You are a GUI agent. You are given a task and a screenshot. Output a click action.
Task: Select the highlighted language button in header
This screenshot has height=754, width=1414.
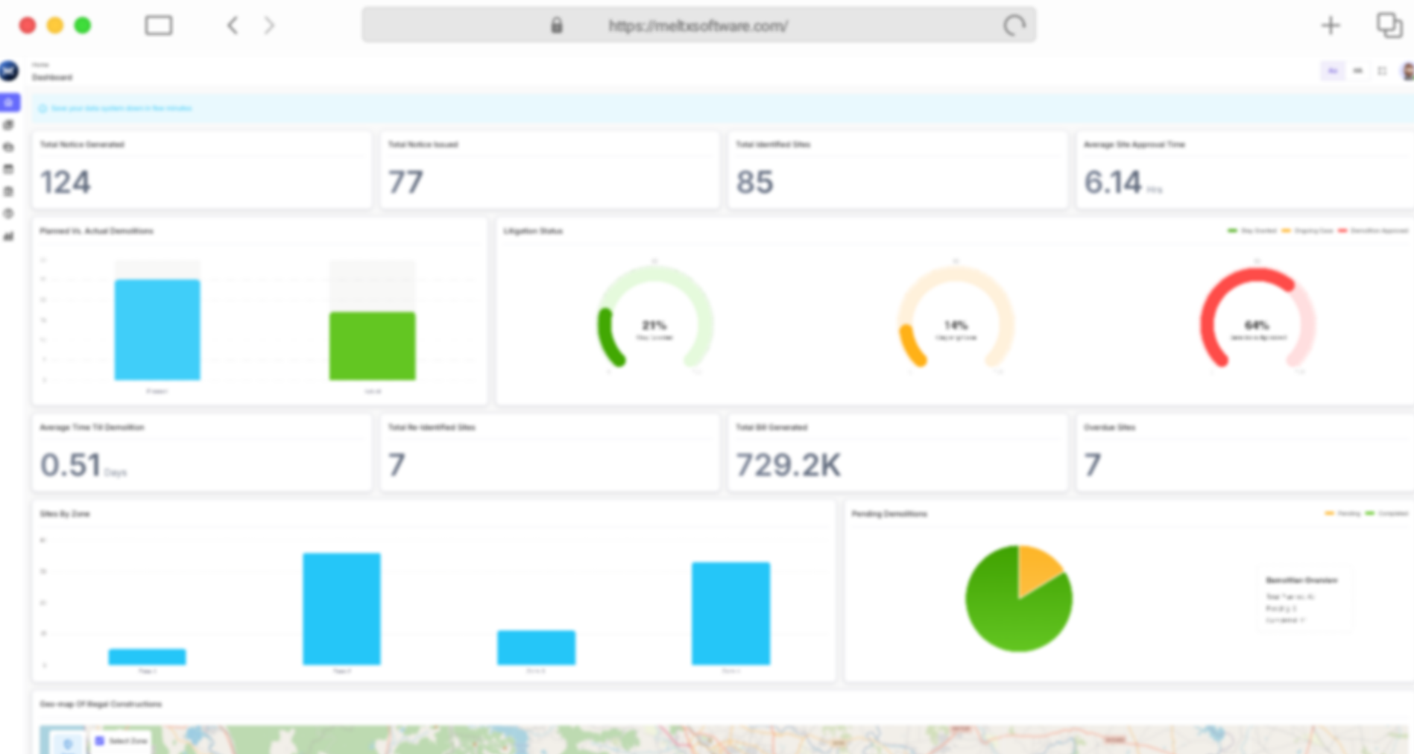(1332, 72)
